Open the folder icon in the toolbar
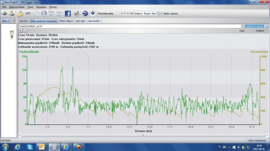Screen dimensions: 270x151 pyautogui.click(x=20, y=13)
